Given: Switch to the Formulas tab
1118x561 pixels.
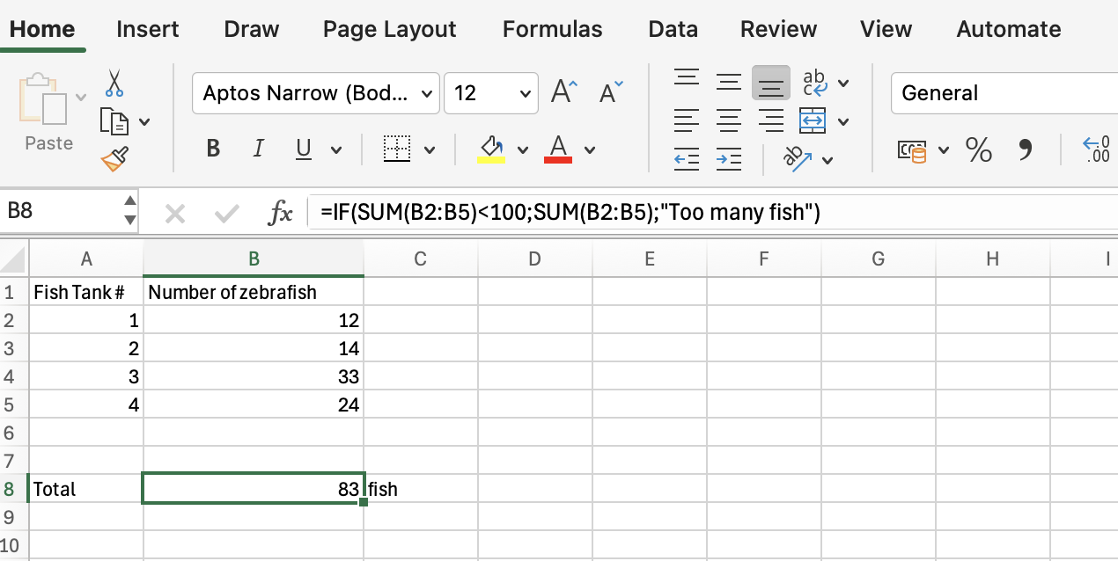Looking at the screenshot, I should [552, 29].
